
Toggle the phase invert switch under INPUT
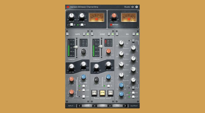[72, 25]
